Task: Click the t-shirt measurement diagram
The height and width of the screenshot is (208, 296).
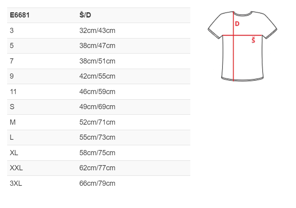Action: click(242, 46)
